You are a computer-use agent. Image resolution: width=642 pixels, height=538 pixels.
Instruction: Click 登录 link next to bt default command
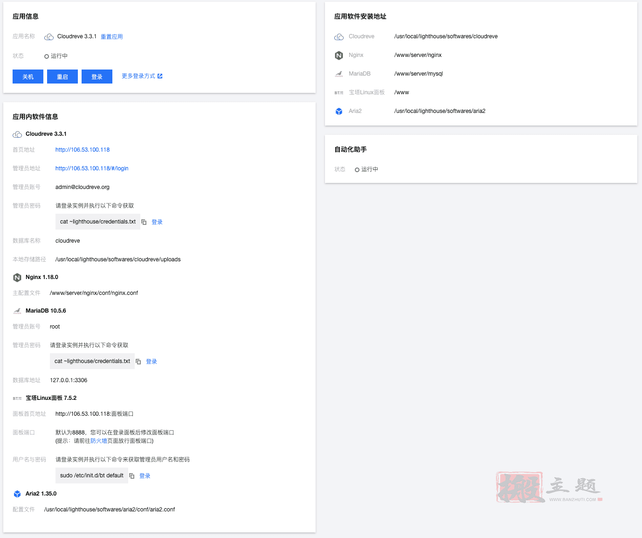pos(145,476)
